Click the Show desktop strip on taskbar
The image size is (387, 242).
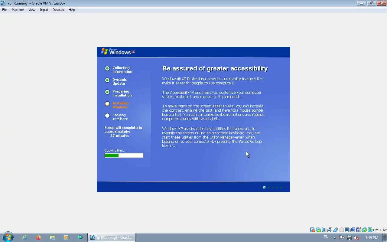click(x=385, y=237)
